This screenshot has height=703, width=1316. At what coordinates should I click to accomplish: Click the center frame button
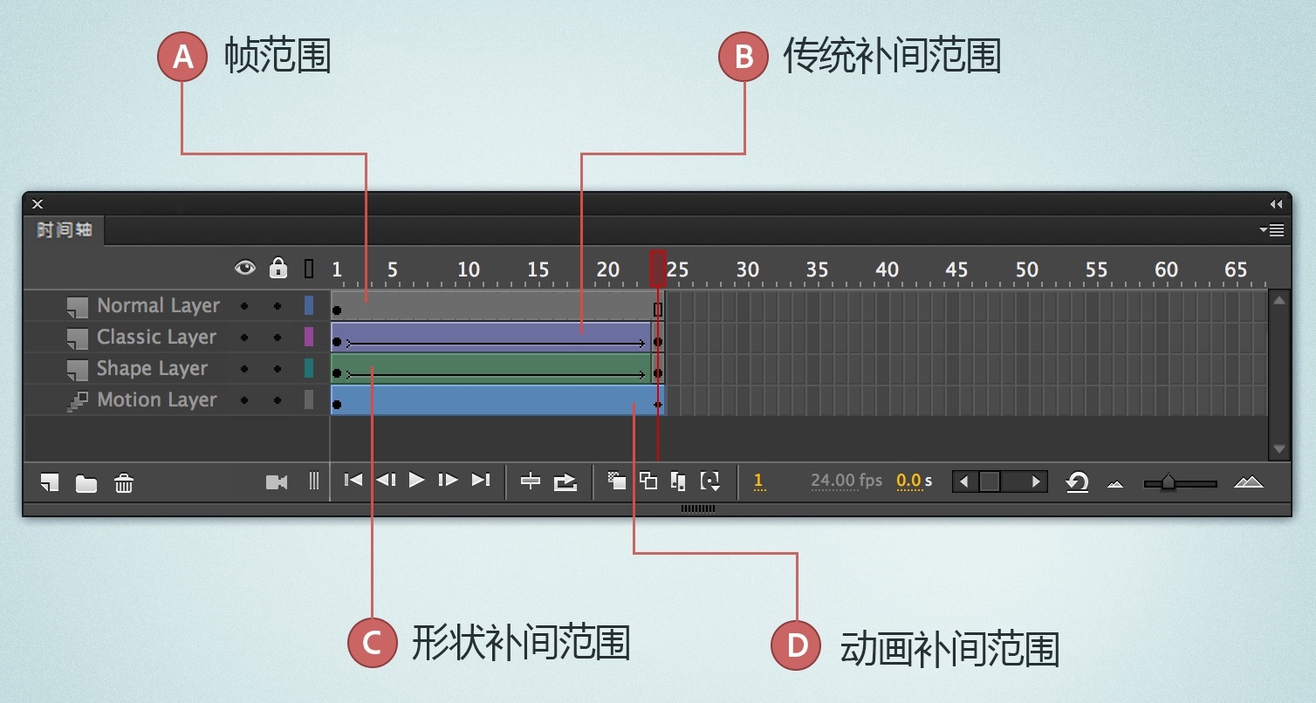click(x=529, y=481)
